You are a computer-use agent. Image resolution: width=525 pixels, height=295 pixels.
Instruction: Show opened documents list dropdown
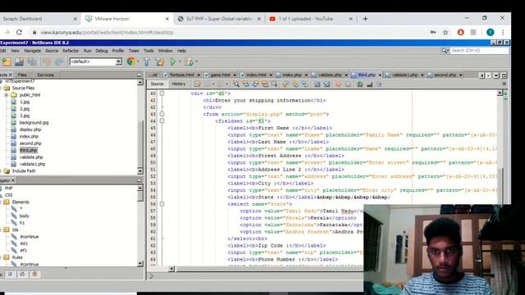pos(496,75)
